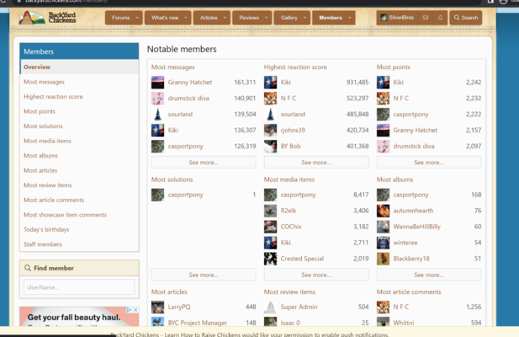Expand the Forums dropdown arrow

click(137, 18)
